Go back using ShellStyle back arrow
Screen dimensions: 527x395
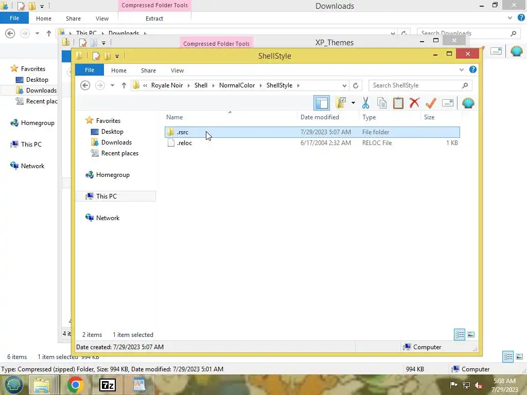click(x=85, y=85)
